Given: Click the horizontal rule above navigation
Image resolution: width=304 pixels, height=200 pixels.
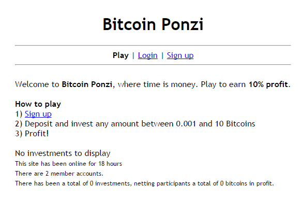Looking at the screenshot, I should [153, 46].
